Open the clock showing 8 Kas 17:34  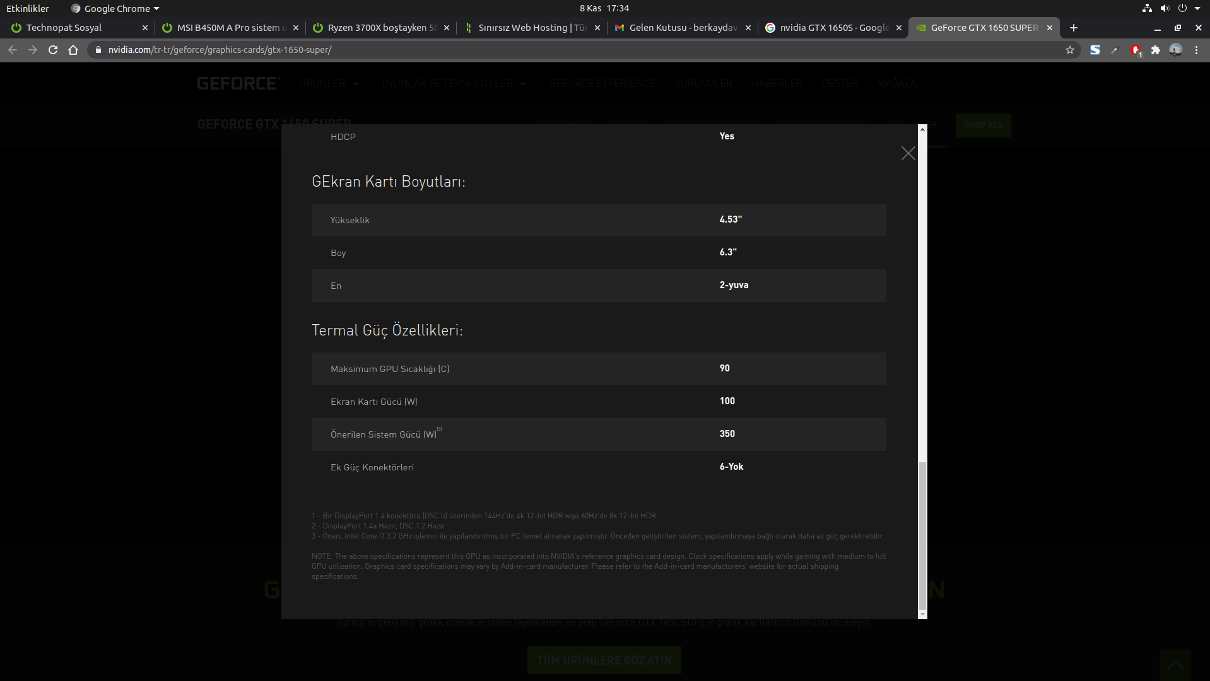pos(604,8)
